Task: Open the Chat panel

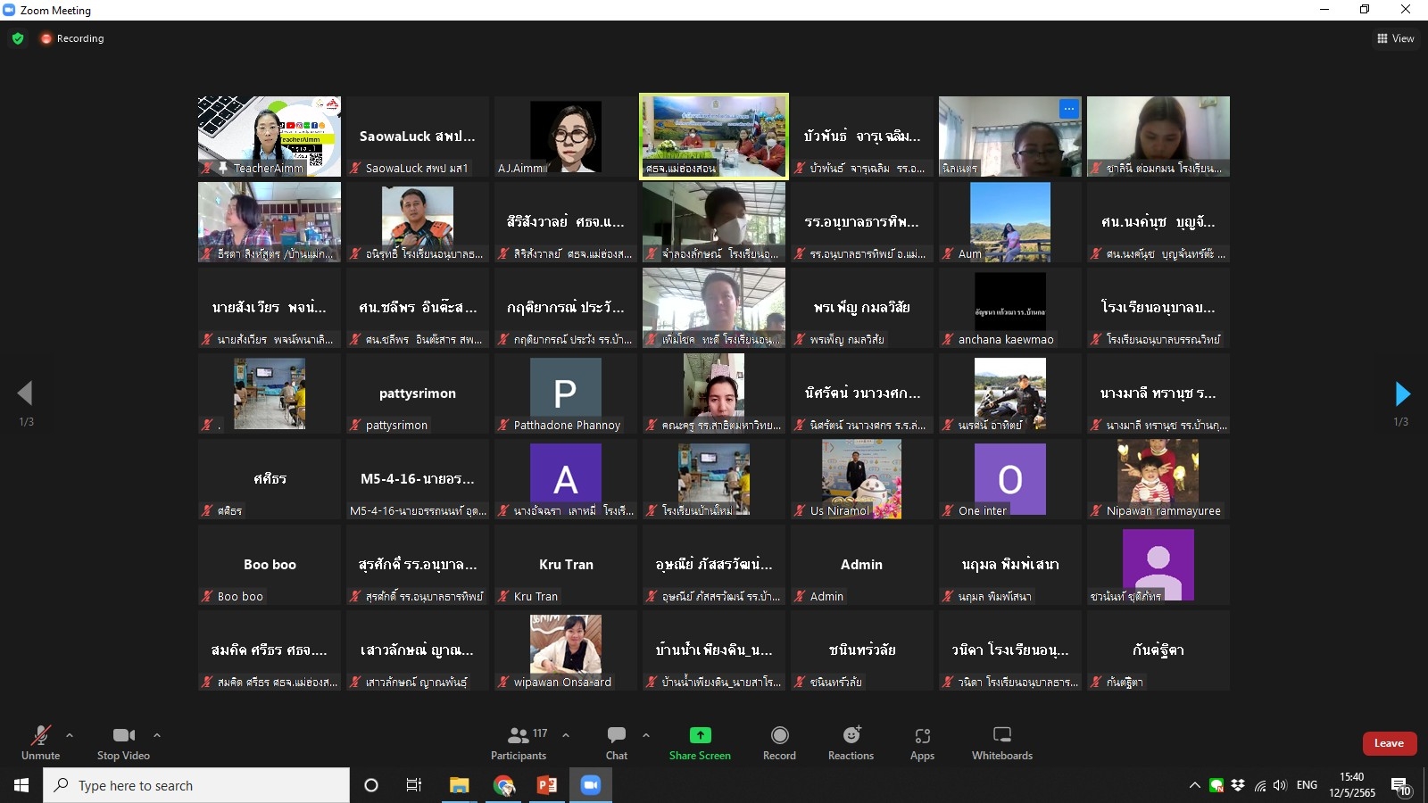Action: (x=616, y=742)
